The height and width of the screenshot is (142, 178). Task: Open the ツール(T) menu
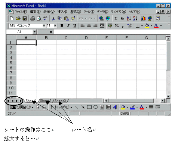(x=89, y=12)
